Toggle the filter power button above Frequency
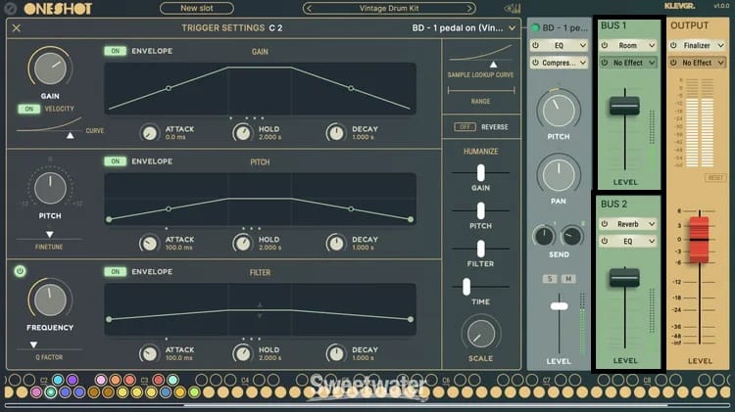Viewport: 735px width, 412px height. [20, 271]
